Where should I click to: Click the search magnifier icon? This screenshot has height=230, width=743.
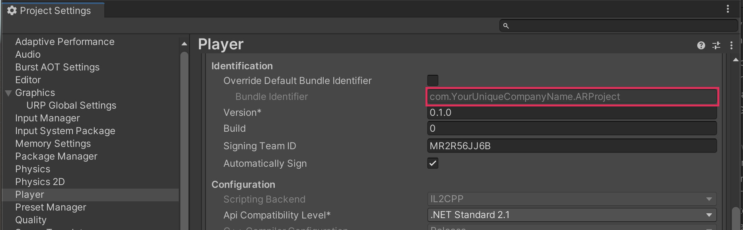click(x=506, y=26)
